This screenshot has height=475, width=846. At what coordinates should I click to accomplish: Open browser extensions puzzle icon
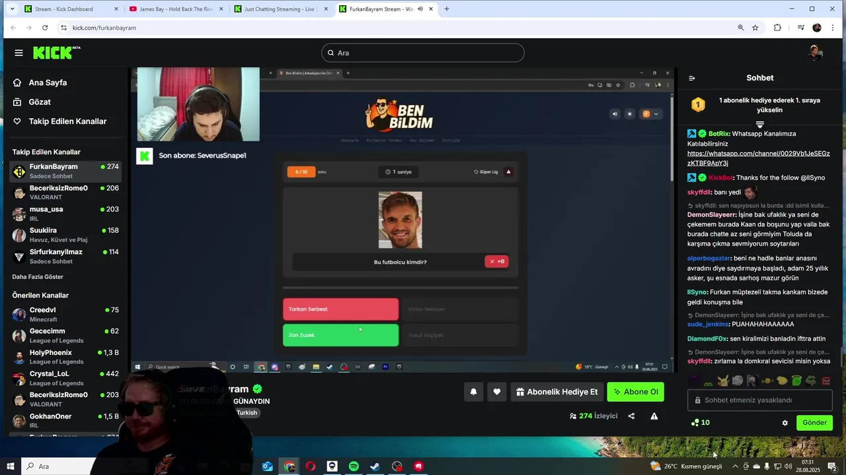[777, 28]
